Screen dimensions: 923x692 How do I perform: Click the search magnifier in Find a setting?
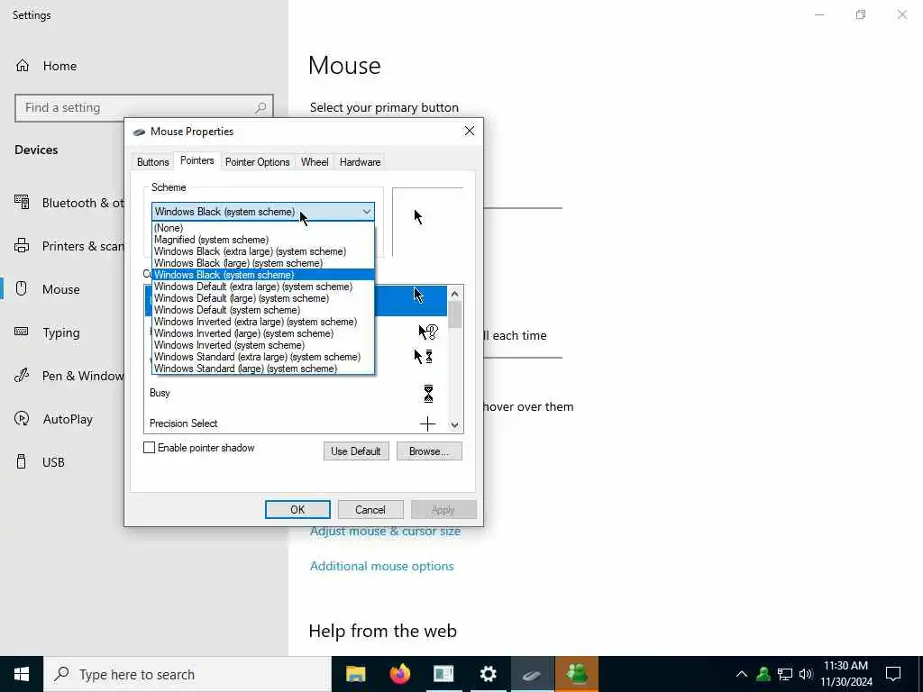(260, 108)
